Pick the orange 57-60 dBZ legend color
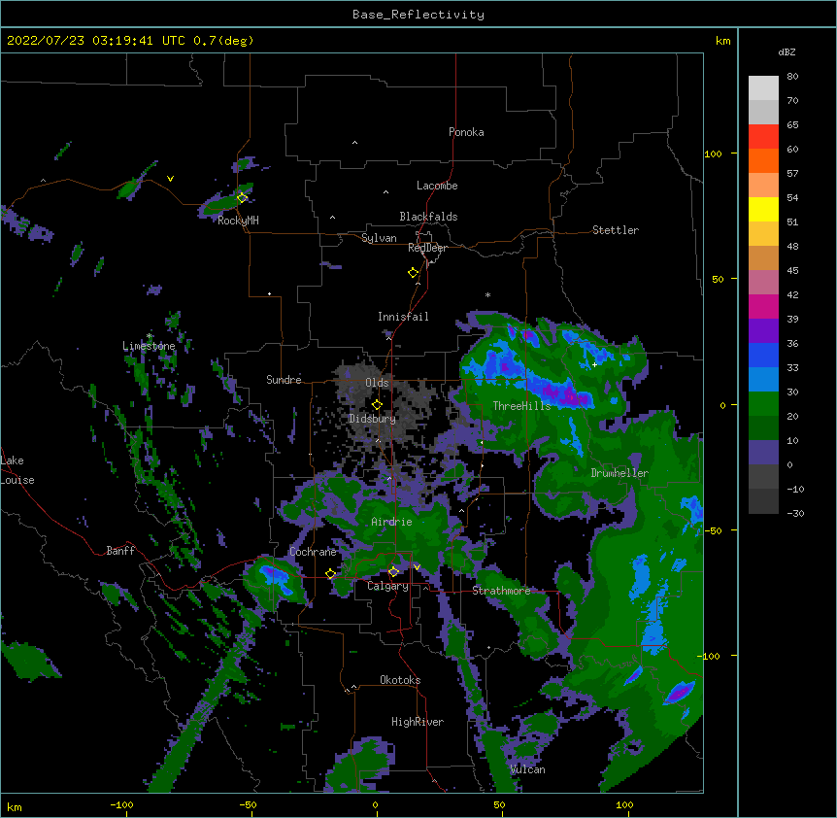837x818 pixels. (763, 160)
